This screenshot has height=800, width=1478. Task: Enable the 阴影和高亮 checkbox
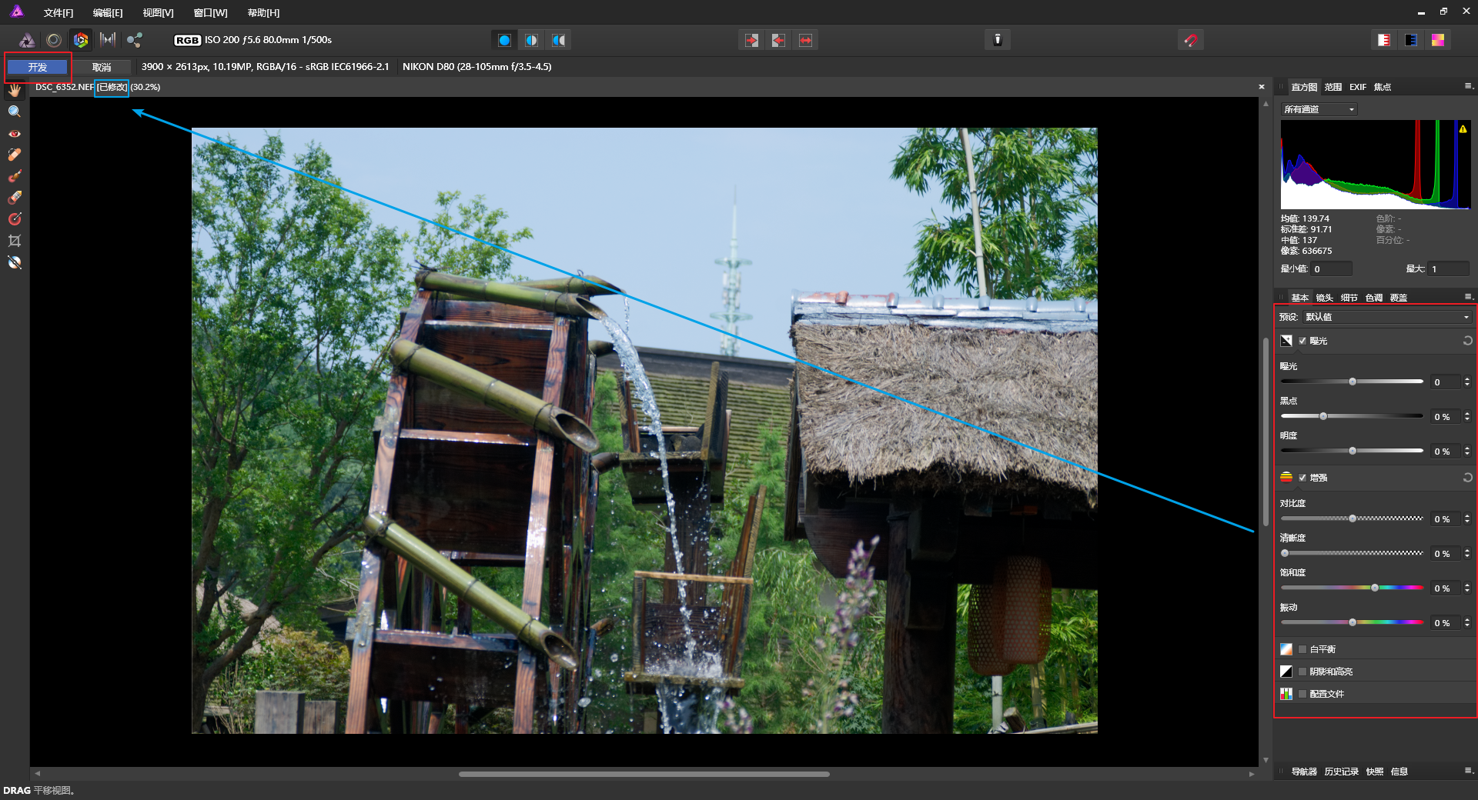(x=1302, y=672)
